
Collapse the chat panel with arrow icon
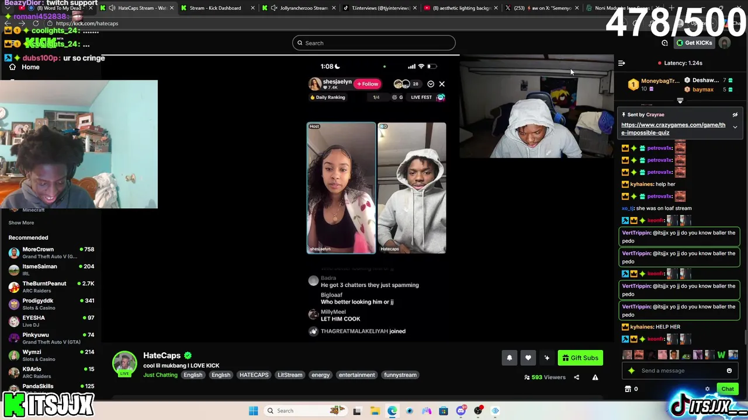coord(621,63)
